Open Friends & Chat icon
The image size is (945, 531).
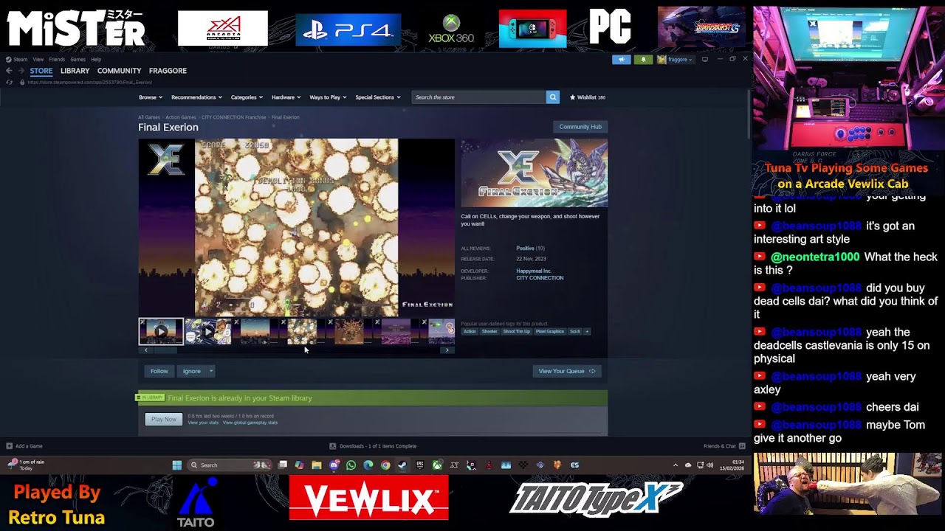[x=741, y=446]
